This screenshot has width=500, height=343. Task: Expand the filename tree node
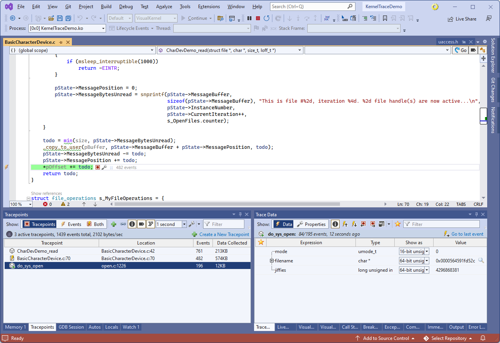click(272, 261)
